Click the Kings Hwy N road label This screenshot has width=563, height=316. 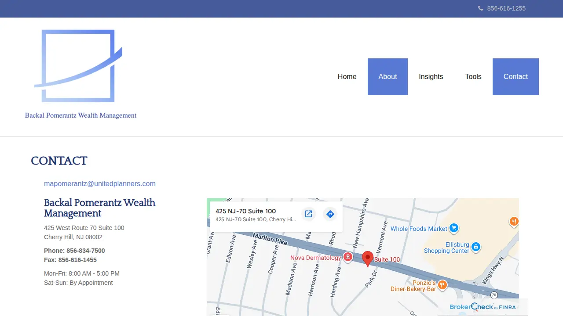point(494,270)
